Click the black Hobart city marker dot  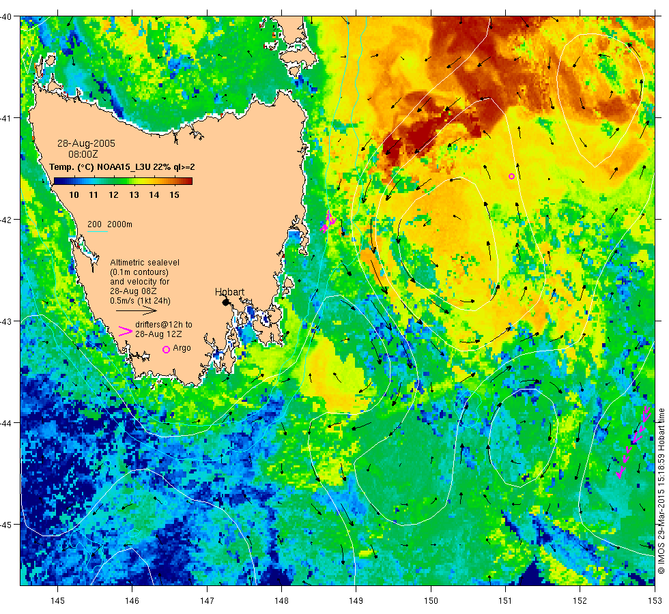coord(226,302)
